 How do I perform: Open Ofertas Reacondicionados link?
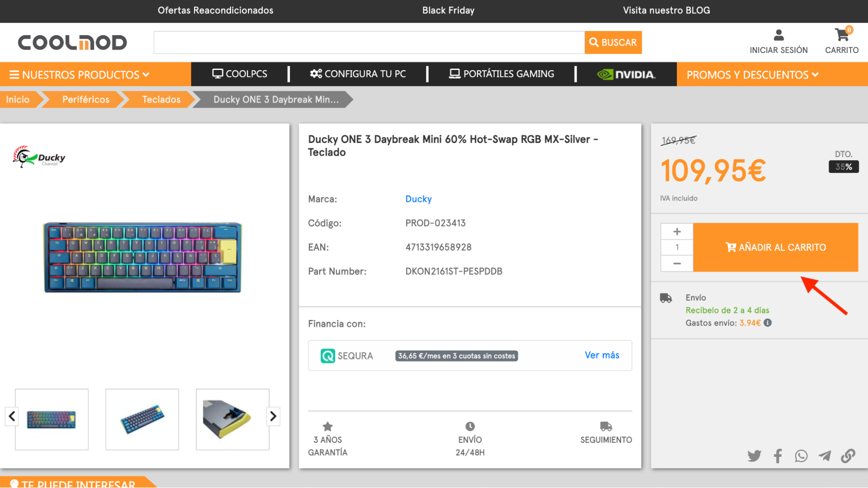(x=215, y=10)
